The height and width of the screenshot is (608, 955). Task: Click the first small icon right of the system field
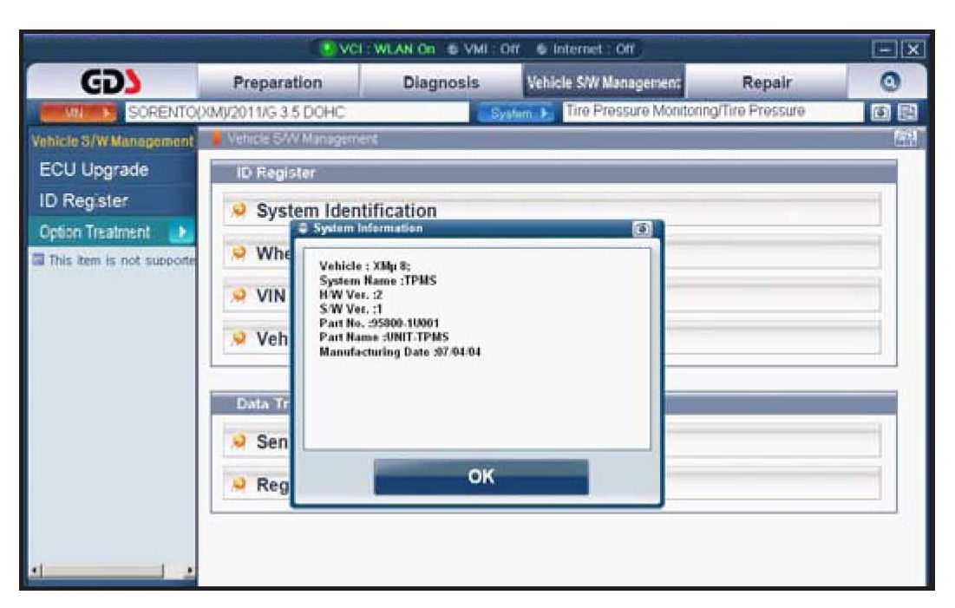880,112
